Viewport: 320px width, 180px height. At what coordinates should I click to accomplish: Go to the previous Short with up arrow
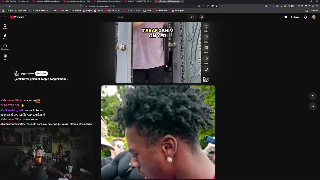point(313,96)
